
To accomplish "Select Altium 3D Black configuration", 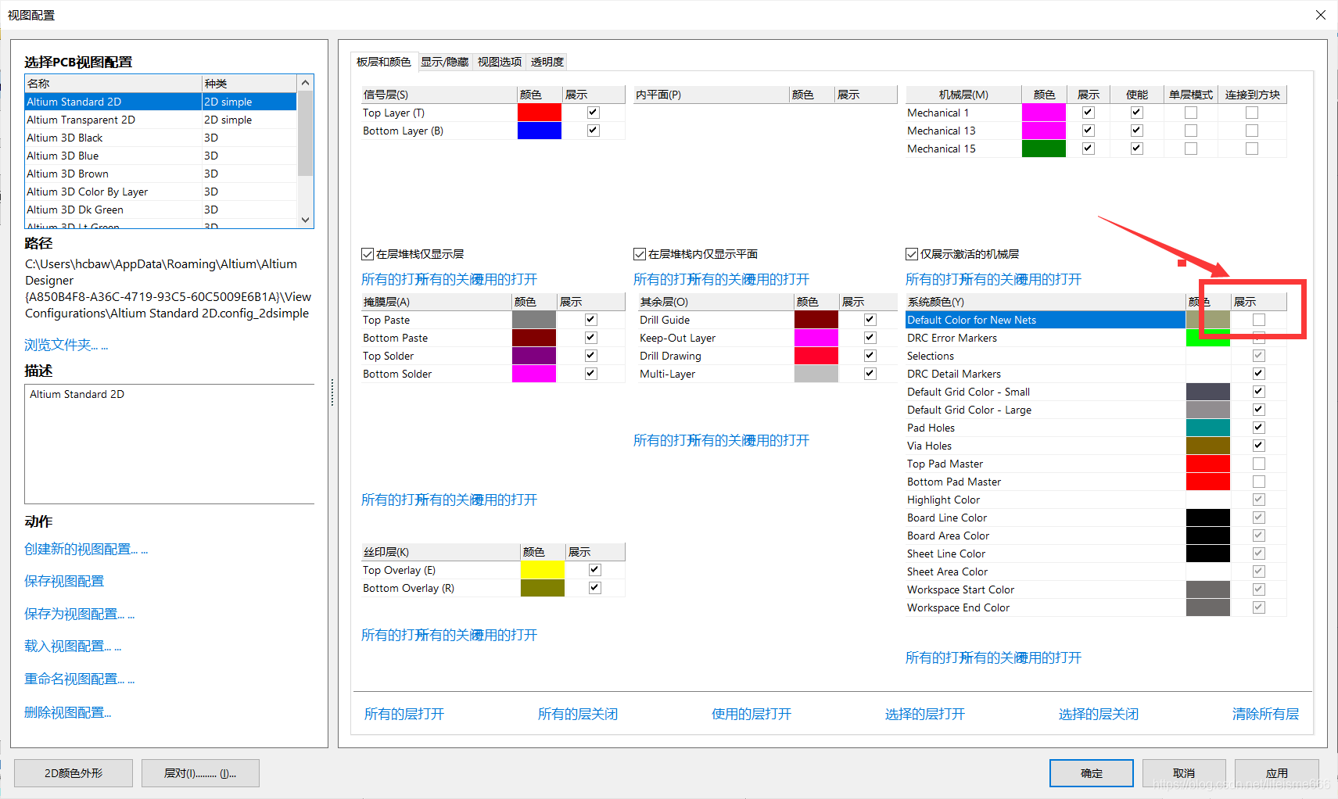I will coord(160,138).
